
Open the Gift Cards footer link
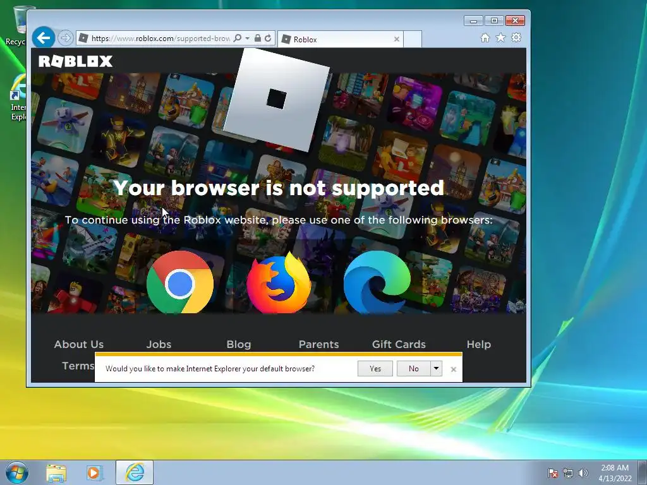(399, 344)
